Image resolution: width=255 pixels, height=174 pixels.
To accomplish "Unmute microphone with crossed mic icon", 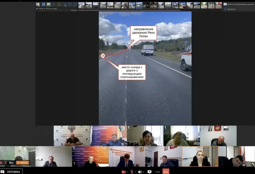I will [132, 172].
